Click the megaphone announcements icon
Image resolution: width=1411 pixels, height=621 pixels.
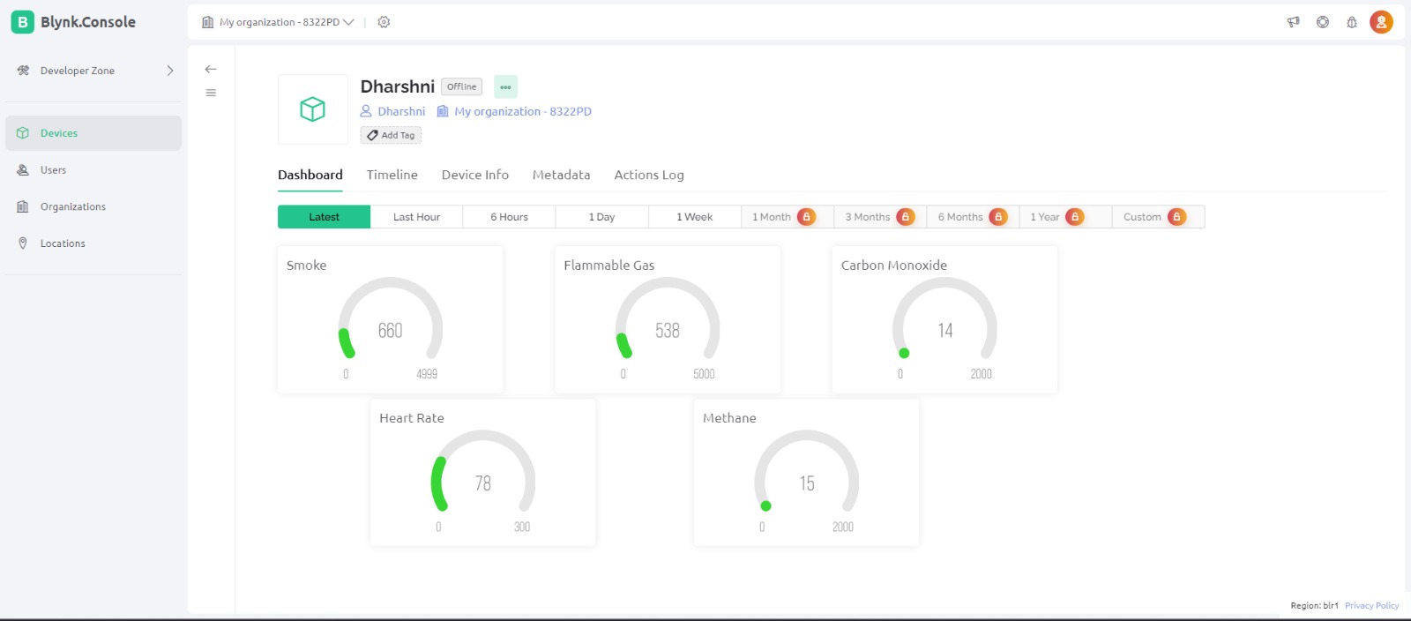pyautogui.click(x=1293, y=22)
